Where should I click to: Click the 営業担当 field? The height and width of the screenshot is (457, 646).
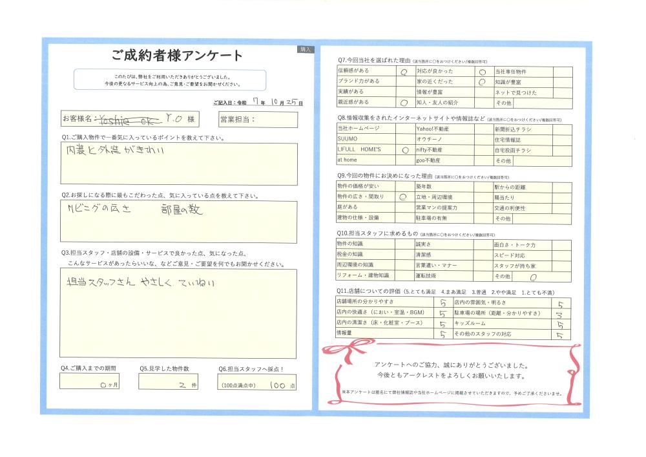coord(257,120)
